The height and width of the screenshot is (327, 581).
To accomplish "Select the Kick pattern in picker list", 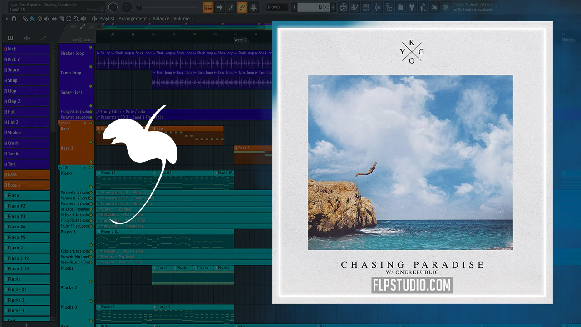I will click(x=26, y=49).
